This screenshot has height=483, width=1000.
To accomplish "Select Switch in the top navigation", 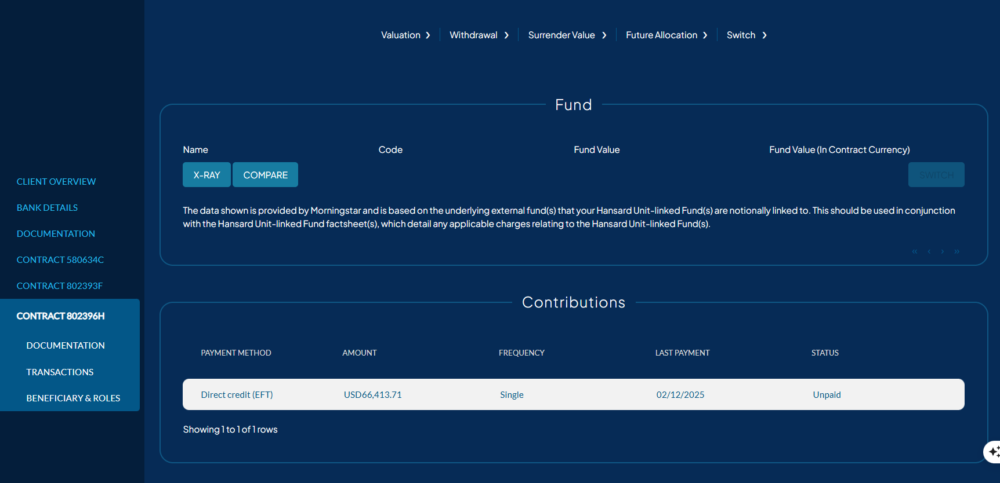I will (x=747, y=35).
